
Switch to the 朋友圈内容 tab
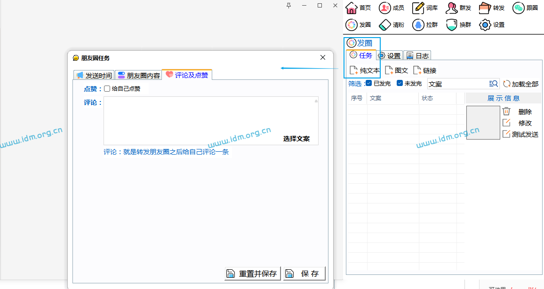pyautogui.click(x=139, y=75)
